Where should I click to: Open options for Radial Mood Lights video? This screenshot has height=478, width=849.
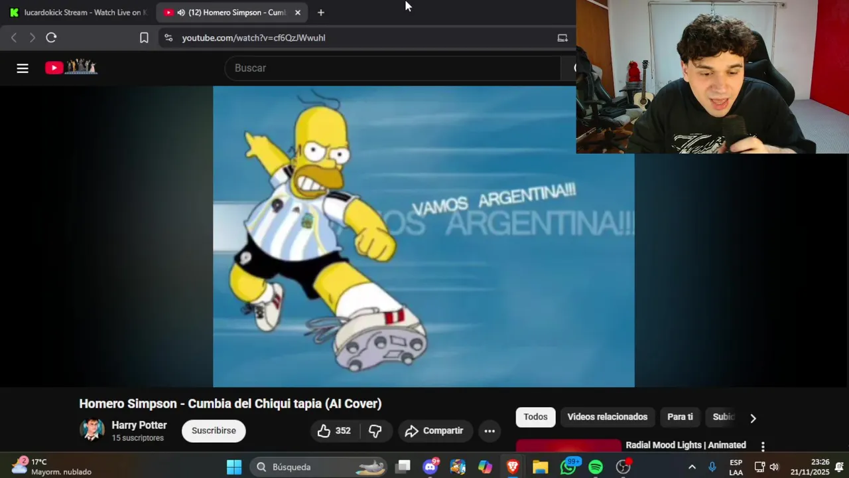click(763, 447)
